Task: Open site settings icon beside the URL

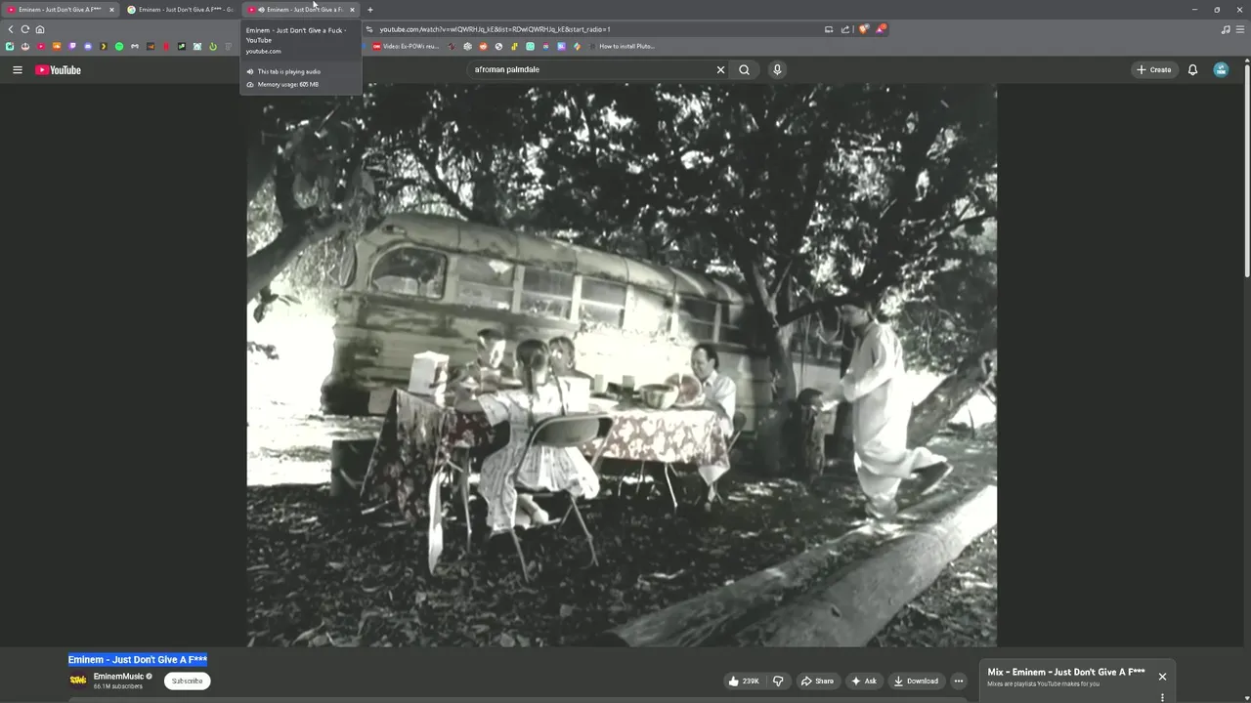Action: (x=369, y=29)
